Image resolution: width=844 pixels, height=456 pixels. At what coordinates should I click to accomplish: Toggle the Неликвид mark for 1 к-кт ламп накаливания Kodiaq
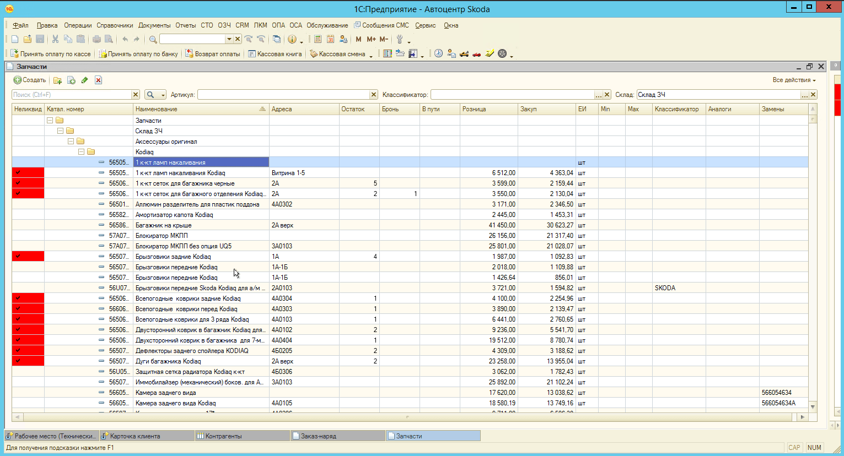click(18, 173)
